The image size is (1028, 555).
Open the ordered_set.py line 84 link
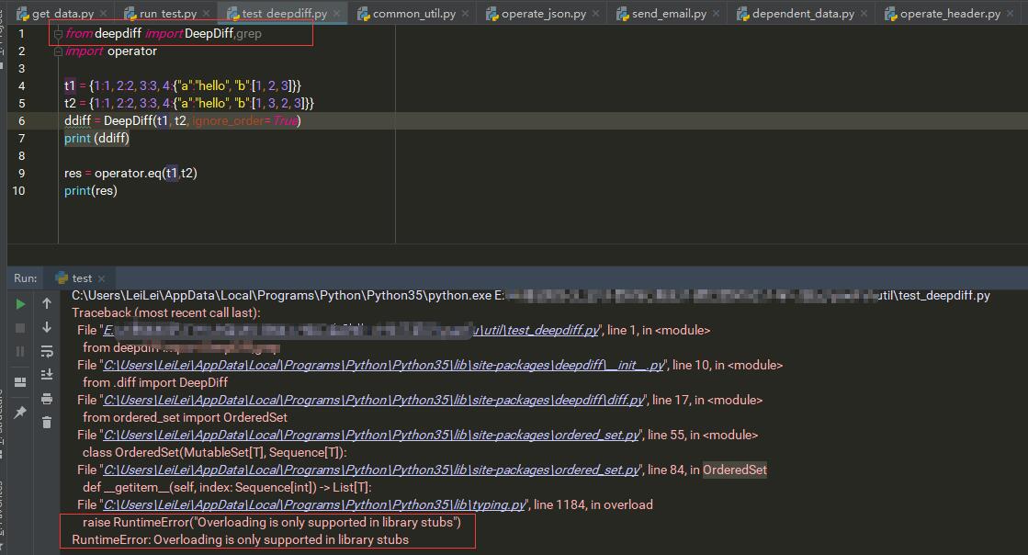click(371, 470)
